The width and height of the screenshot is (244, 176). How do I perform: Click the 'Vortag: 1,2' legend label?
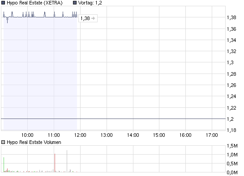(x=90, y=3)
